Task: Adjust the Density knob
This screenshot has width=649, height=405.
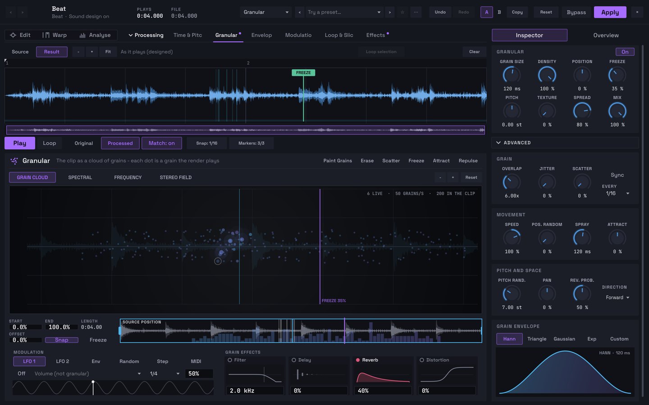Action: coord(547,75)
